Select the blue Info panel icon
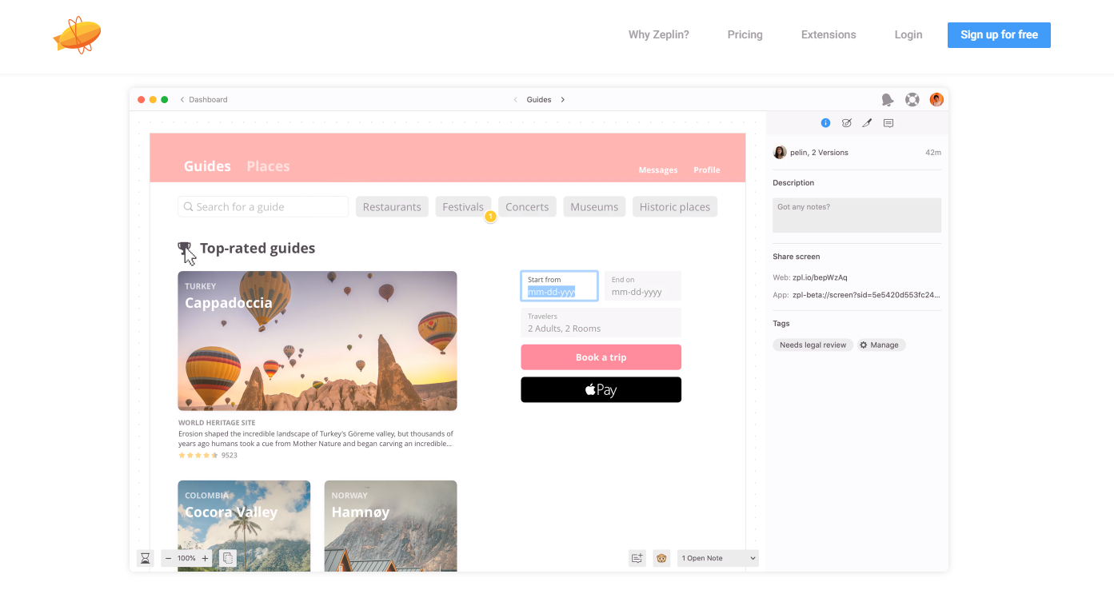The height and width of the screenshot is (598, 1114). point(825,123)
